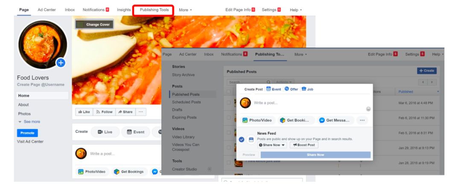Screen dimensions: 461x190
Task: Click the Share button under the cover photo
Action: click(x=125, y=112)
